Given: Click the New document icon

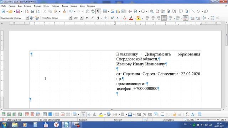Looking at the screenshot, I should (x=3, y=11).
